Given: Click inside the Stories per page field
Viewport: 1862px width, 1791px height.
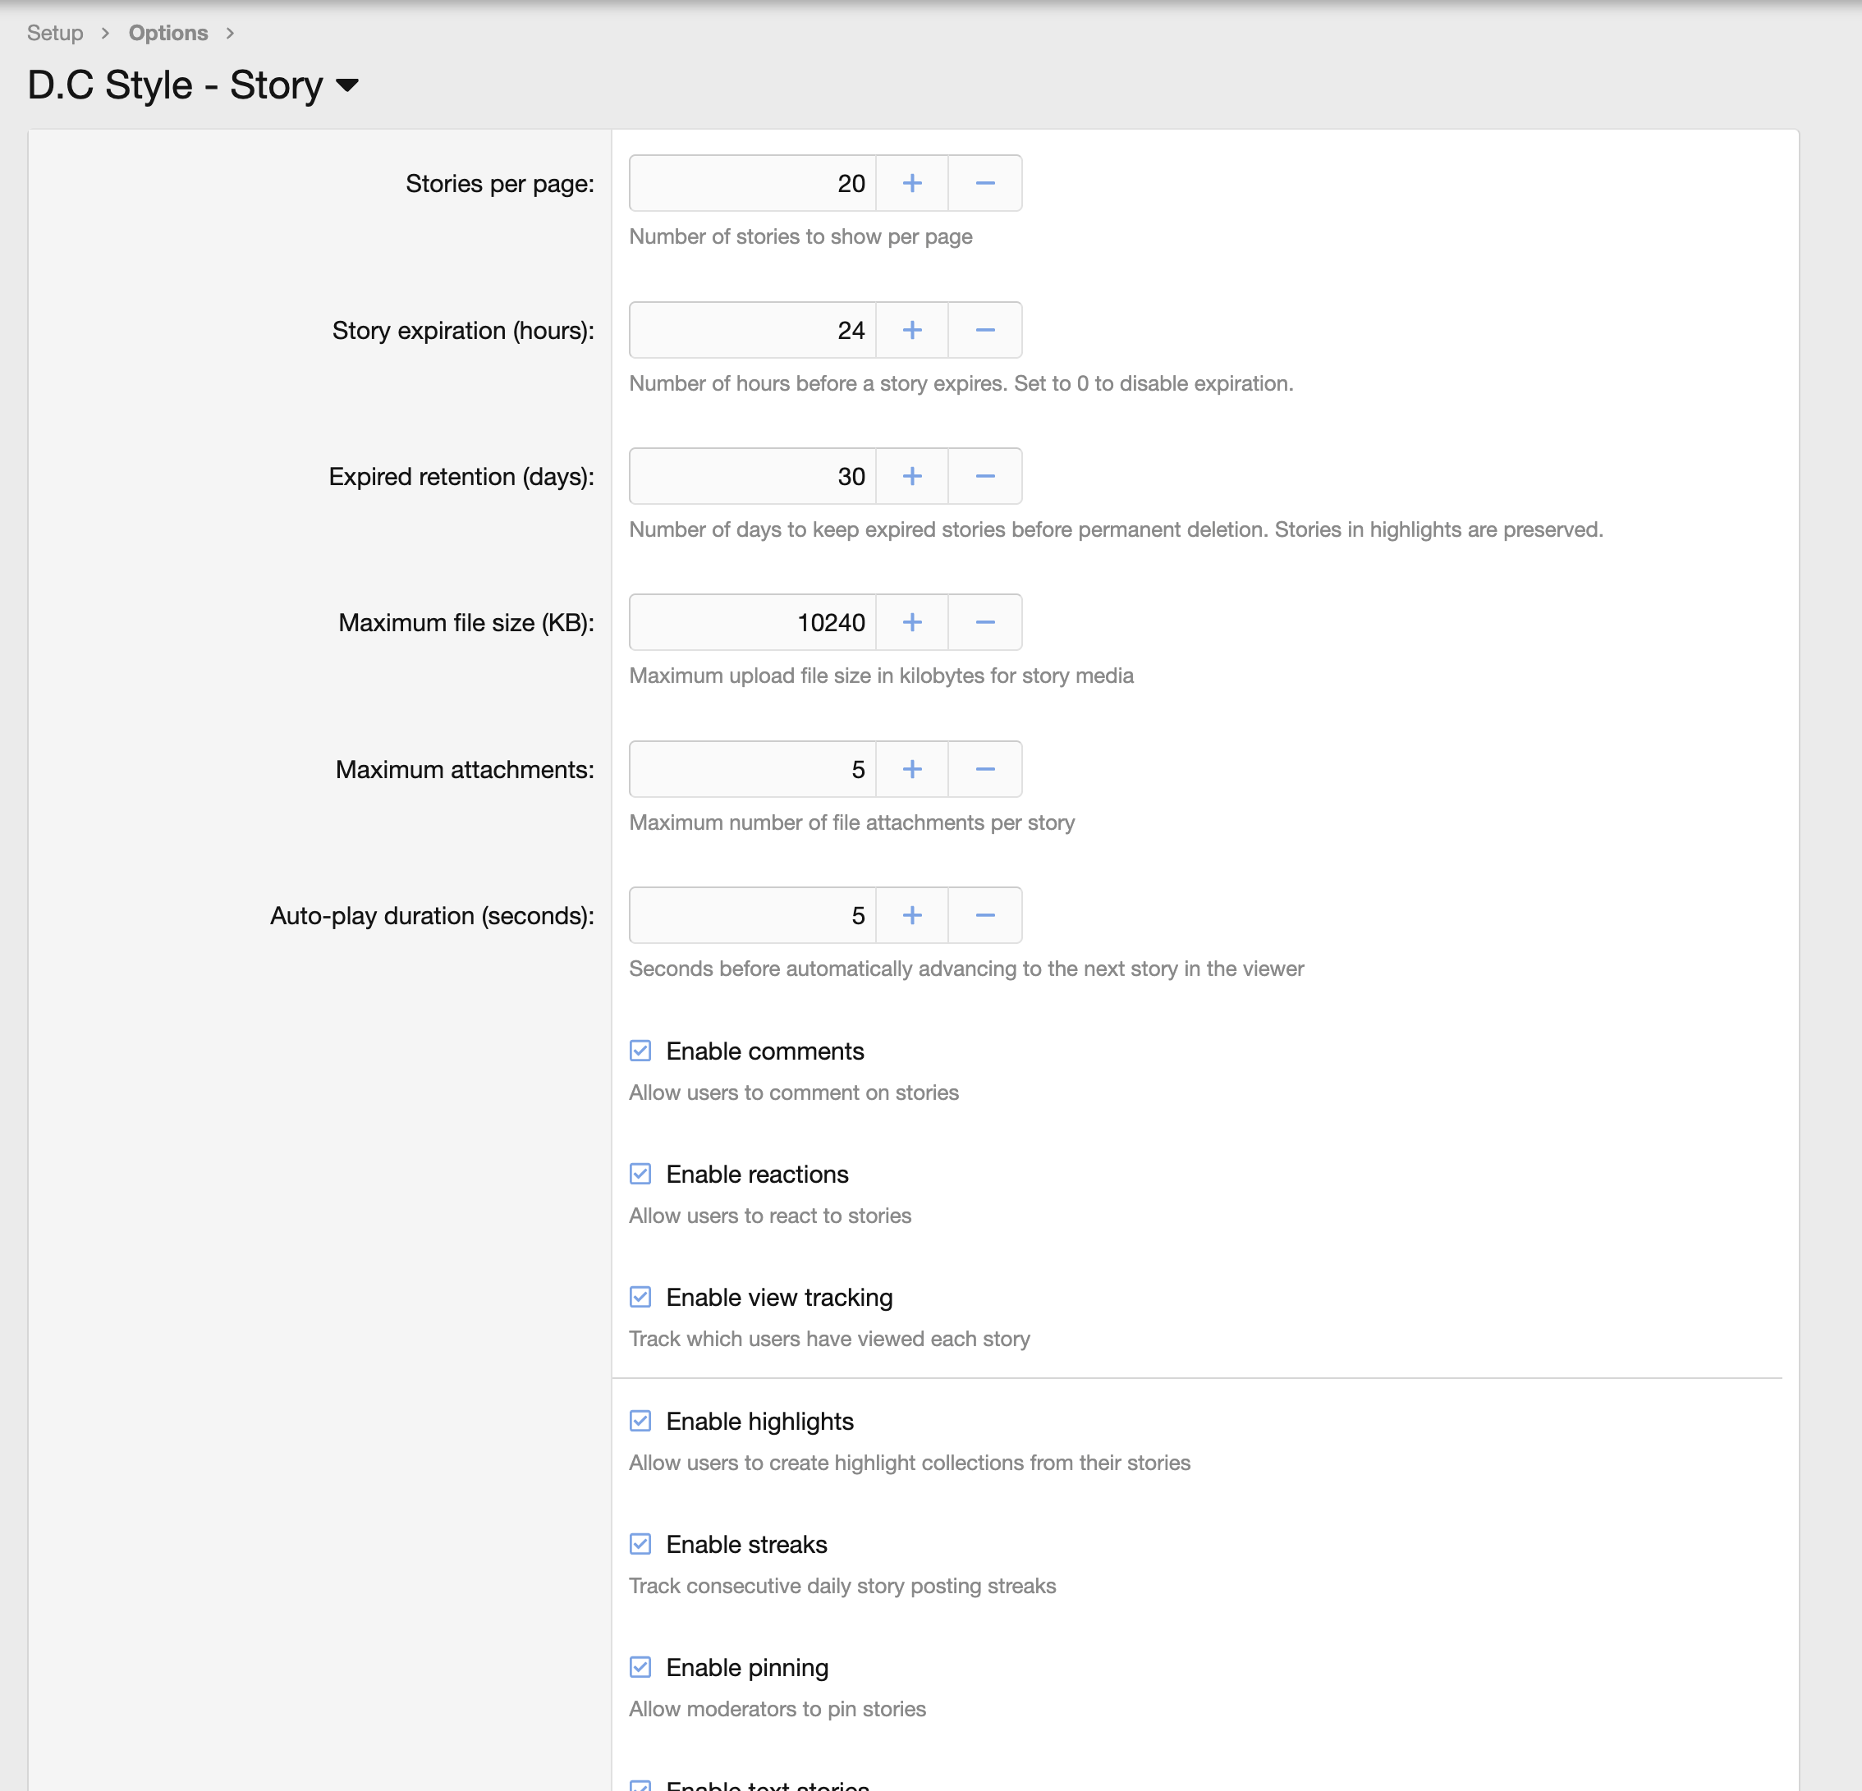Looking at the screenshot, I should (750, 182).
